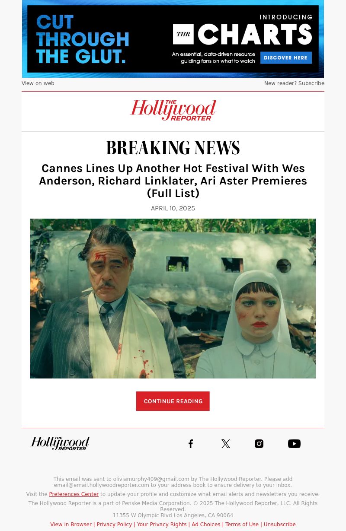Open Terms of Use link
The width and height of the screenshot is (346, 531).
242,525
